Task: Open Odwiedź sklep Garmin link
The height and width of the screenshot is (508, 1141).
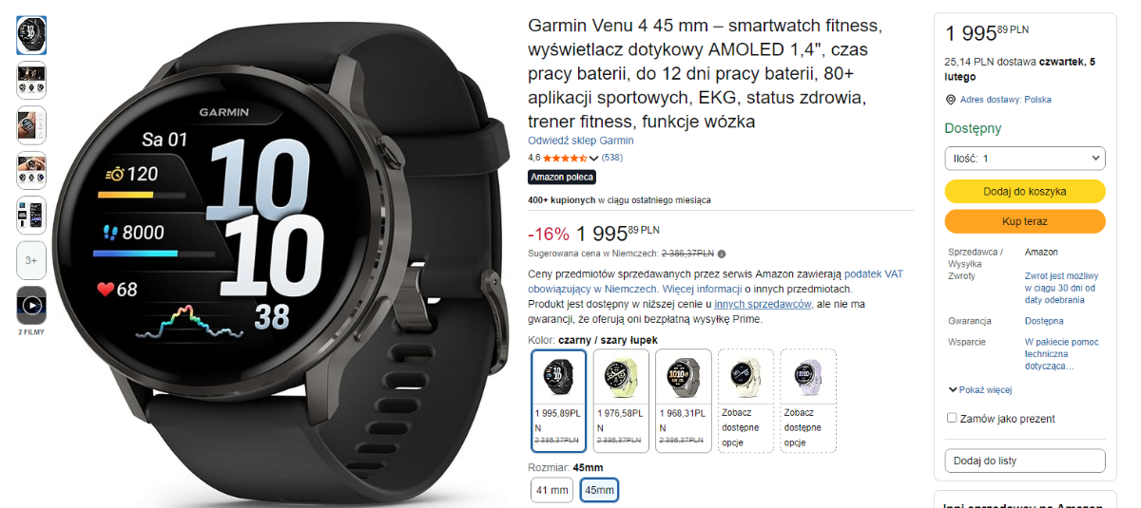Action: [580, 141]
